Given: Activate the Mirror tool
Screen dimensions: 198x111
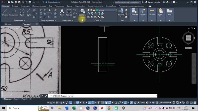Looking at the screenshot, I should coord(45,14).
